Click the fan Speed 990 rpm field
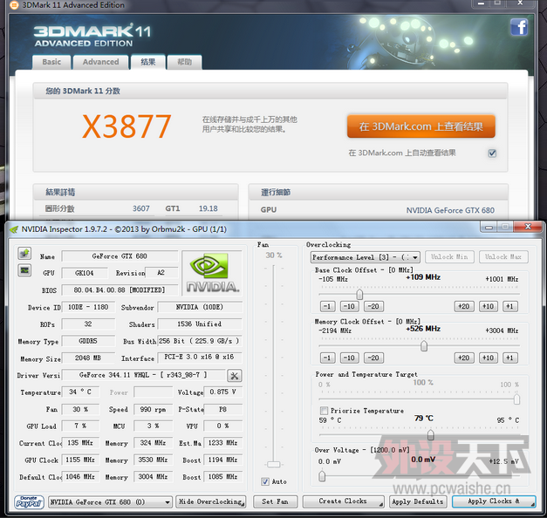 coord(154,409)
